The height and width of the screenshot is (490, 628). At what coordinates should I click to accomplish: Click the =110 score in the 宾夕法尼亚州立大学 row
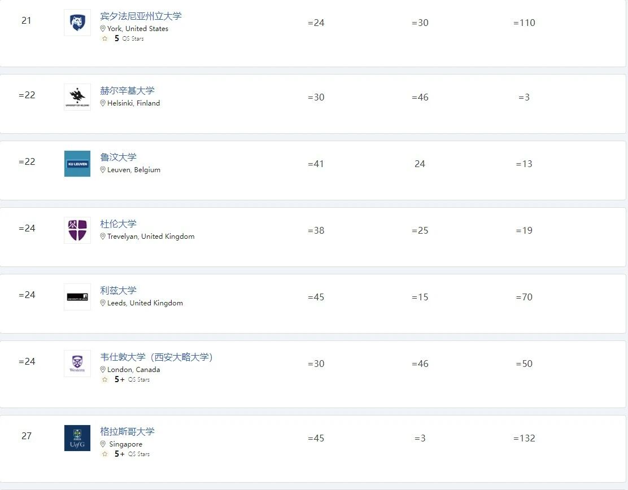(x=524, y=23)
